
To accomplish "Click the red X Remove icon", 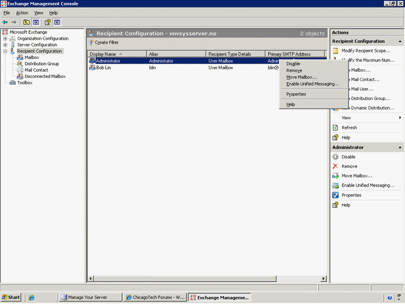I will pos(335,166).
